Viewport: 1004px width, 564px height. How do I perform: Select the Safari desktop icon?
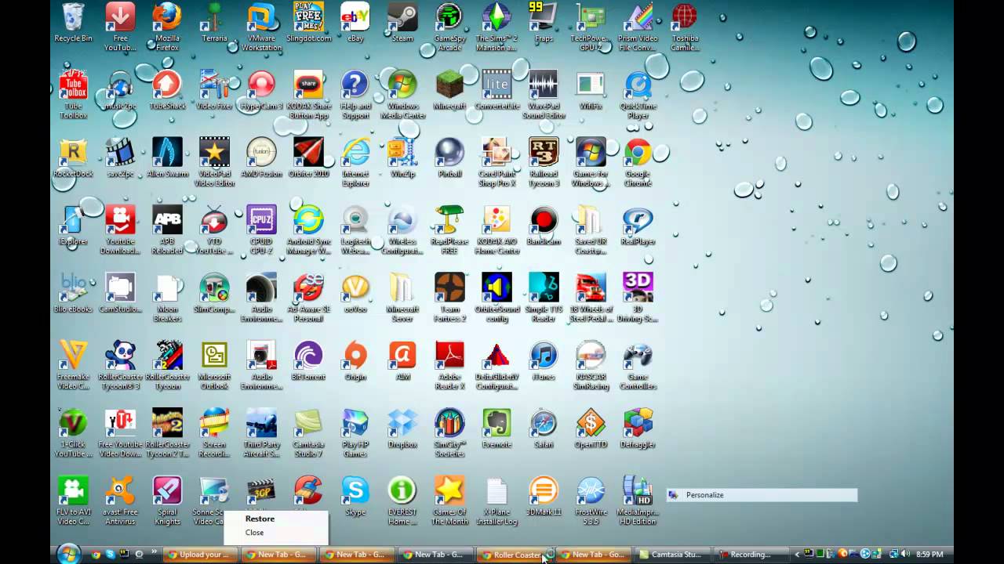pos(544,428)
